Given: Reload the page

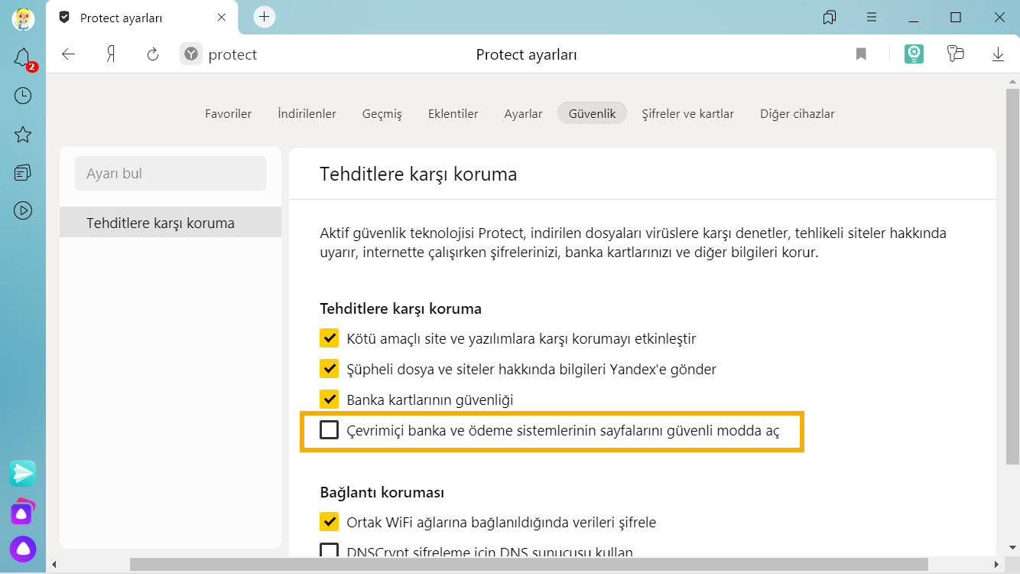Looking at the screenshot, I should coord(153,54).
